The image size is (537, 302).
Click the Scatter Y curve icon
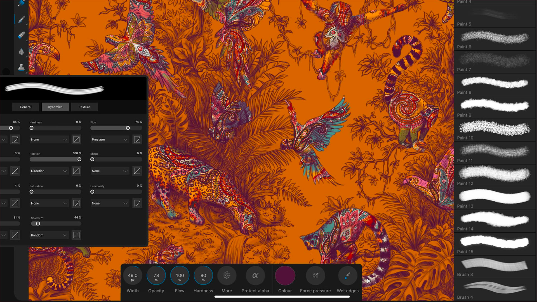click(x=76, y=235)
